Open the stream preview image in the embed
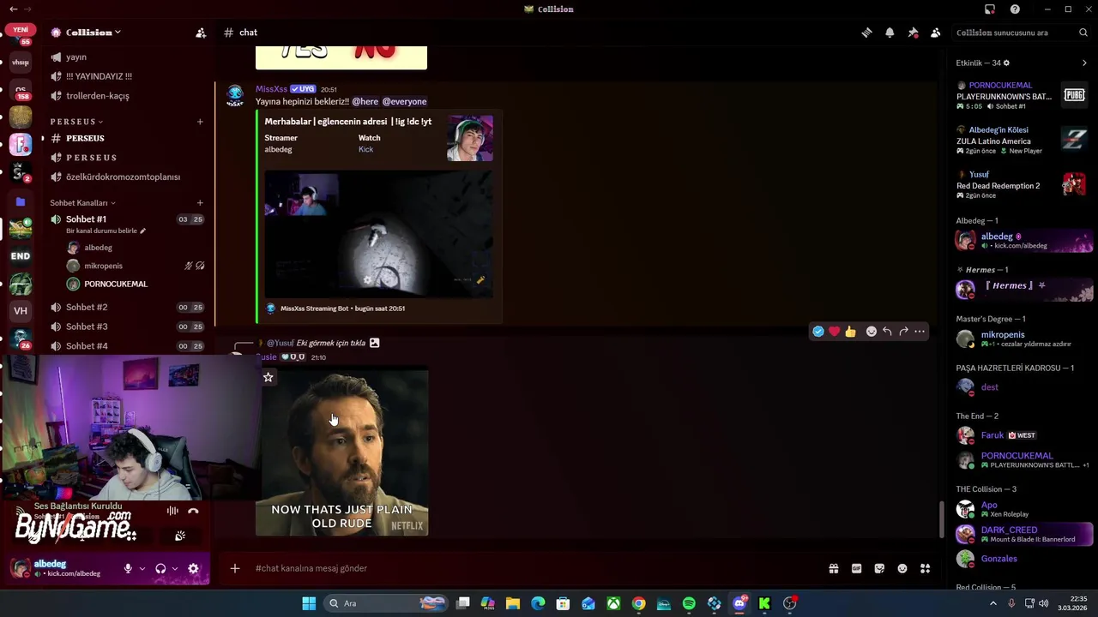 pos(378,233)
